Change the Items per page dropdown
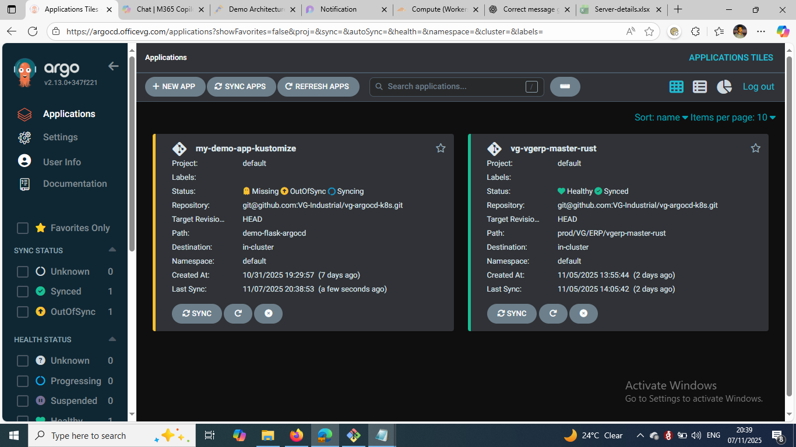796x447 pixels. [732, 118]
